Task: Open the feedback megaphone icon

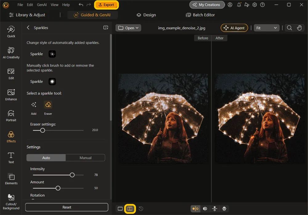Action: [x=247, y=5]
